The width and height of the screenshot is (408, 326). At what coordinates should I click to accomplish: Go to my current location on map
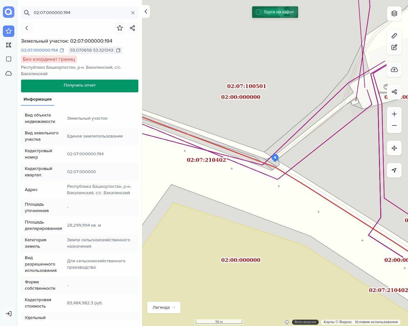coord(394,170)
